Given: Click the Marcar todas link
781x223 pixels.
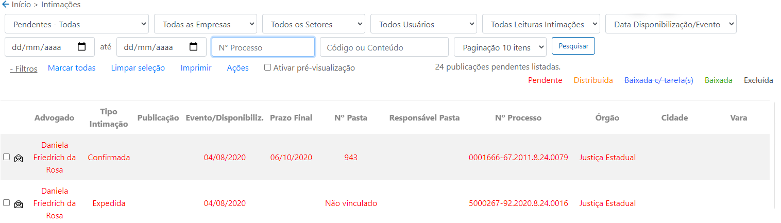Looking at the screenshot, I should click(x=72, y=68).
